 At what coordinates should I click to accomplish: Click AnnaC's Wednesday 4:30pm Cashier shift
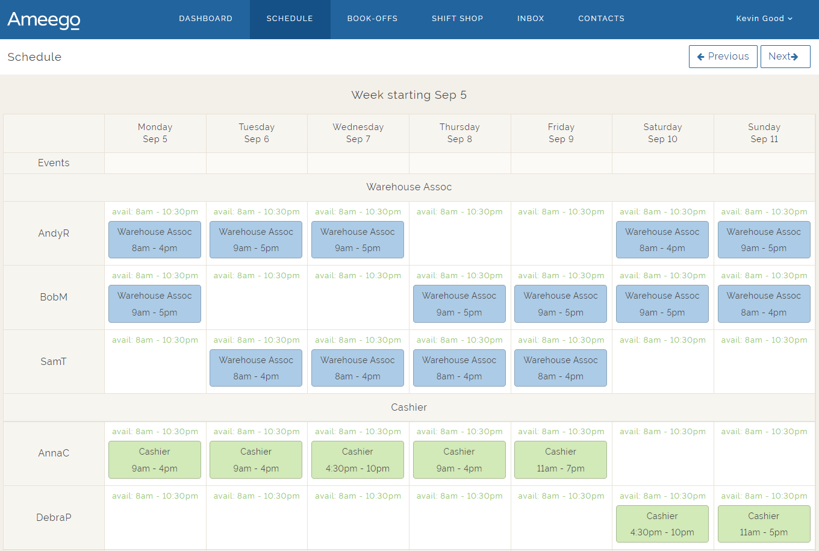(358, 459)
